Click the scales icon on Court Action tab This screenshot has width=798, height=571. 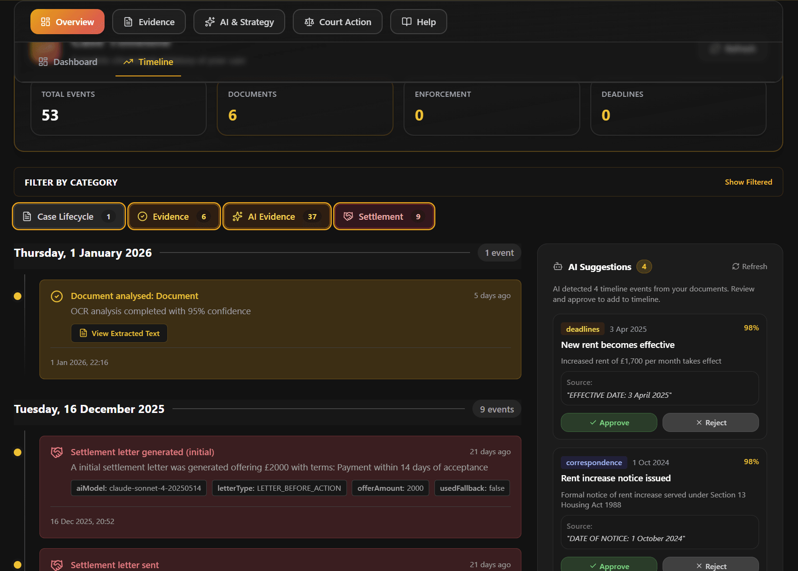(x=309, y=21)
